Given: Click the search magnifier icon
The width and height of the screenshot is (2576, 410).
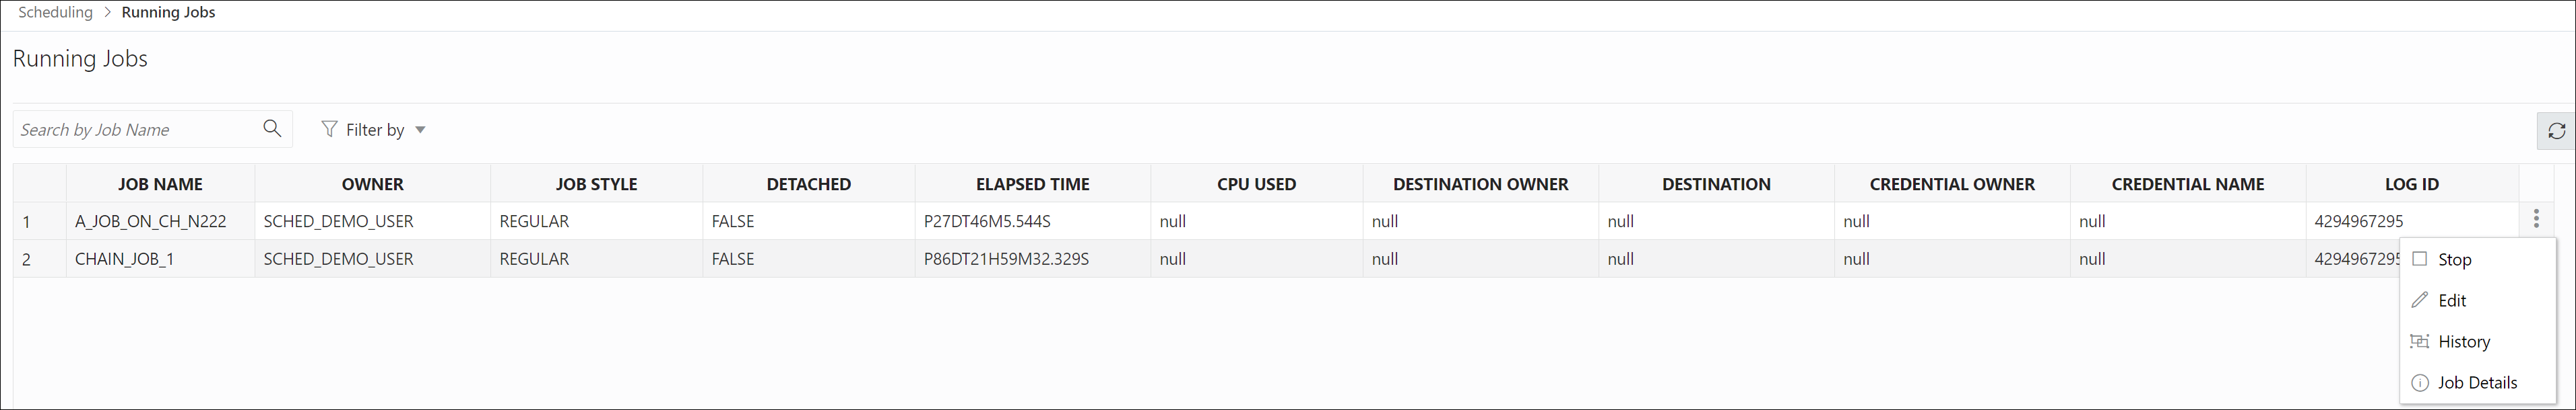Looking at the screenshot, I should click(272, 128).
